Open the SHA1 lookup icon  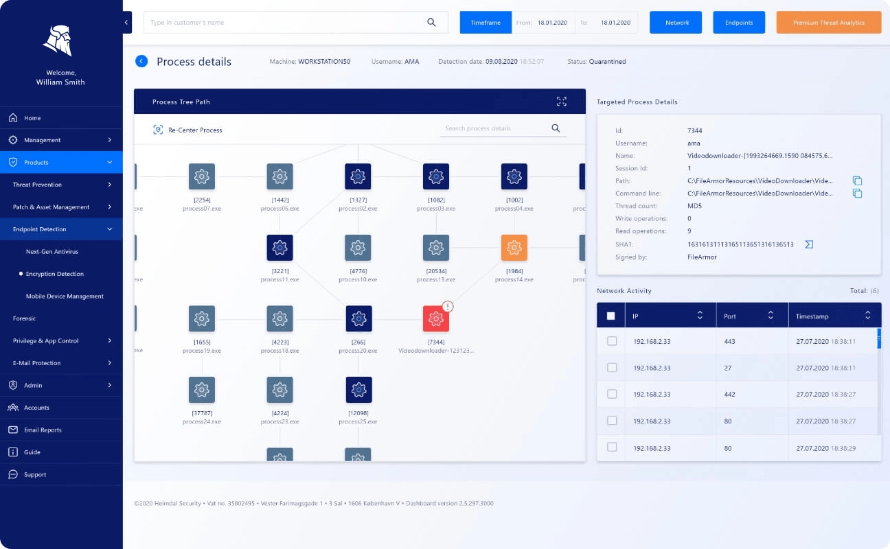point(809,244)
